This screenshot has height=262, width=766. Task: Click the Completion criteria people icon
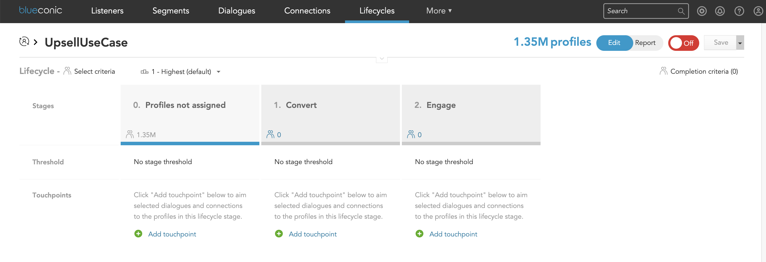[x=663, y=71]
